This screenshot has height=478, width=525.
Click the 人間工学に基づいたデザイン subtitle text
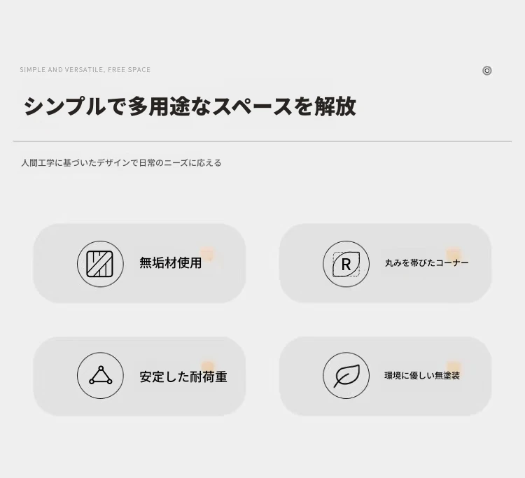[121, 163]
